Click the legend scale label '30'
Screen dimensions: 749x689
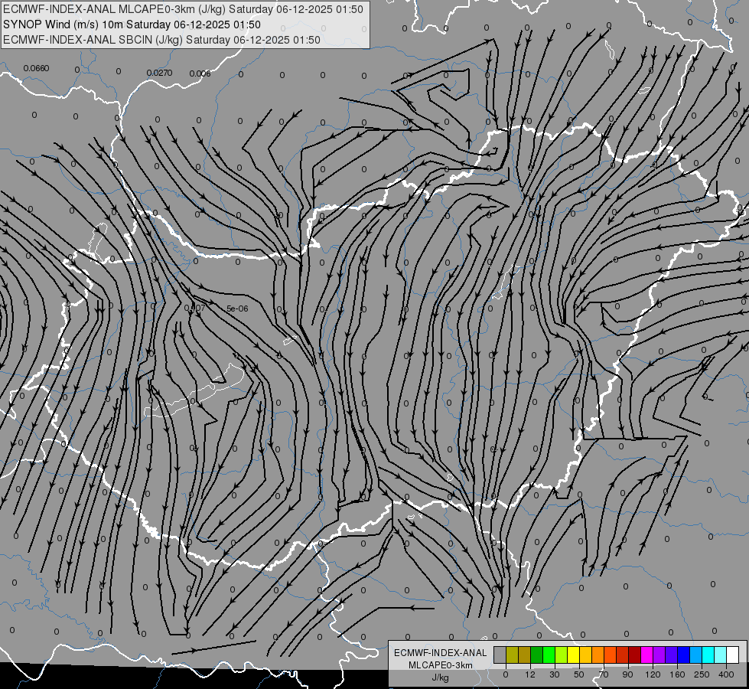[555, 674]
